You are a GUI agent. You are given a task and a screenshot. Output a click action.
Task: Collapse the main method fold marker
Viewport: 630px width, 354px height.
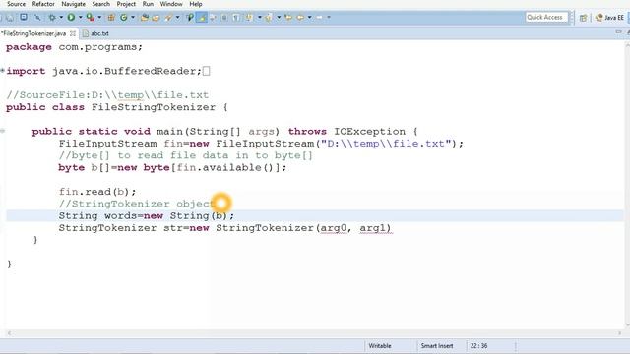pos(3,131)
